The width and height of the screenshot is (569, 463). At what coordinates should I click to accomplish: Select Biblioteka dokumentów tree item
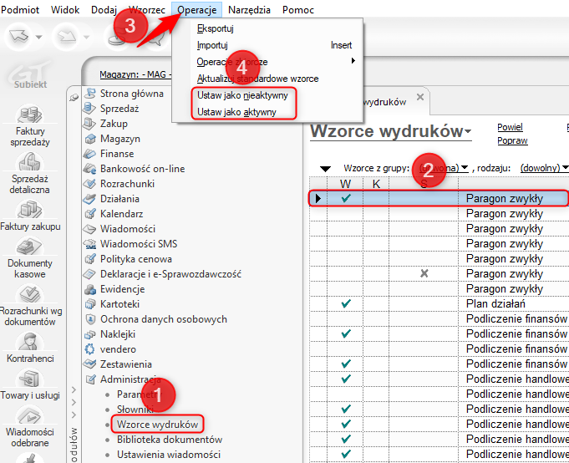pos(170,440)
